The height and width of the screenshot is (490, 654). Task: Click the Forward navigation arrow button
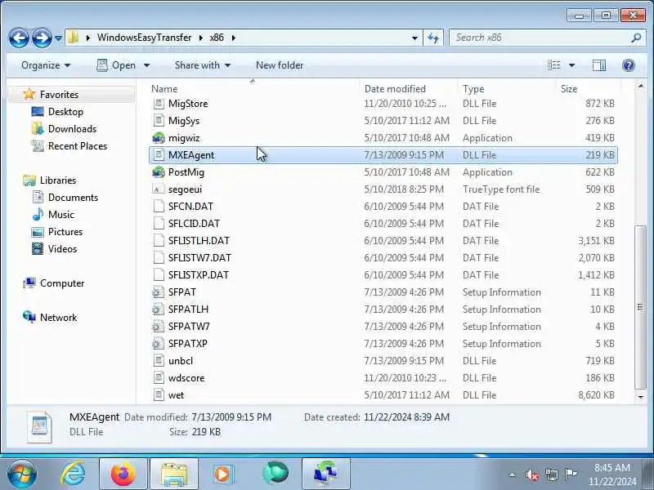coord(42,38)
